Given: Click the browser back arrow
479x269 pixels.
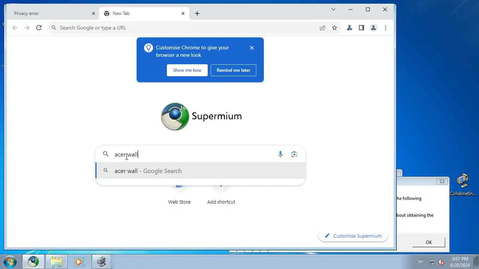Looking at the screenshot, I should [x=15, y=28].
